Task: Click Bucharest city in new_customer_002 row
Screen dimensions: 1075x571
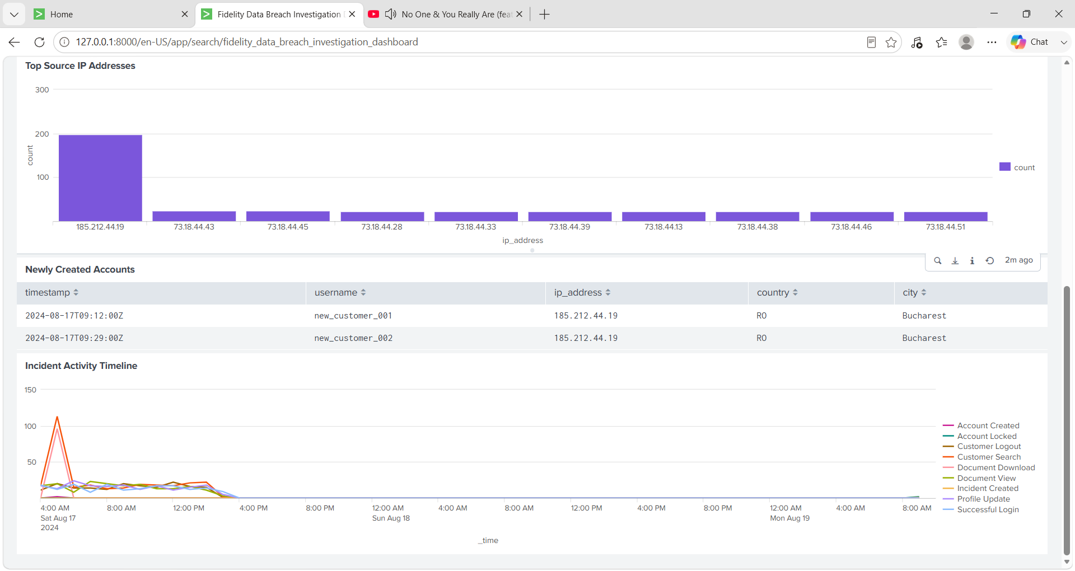Action: point(924,338)
